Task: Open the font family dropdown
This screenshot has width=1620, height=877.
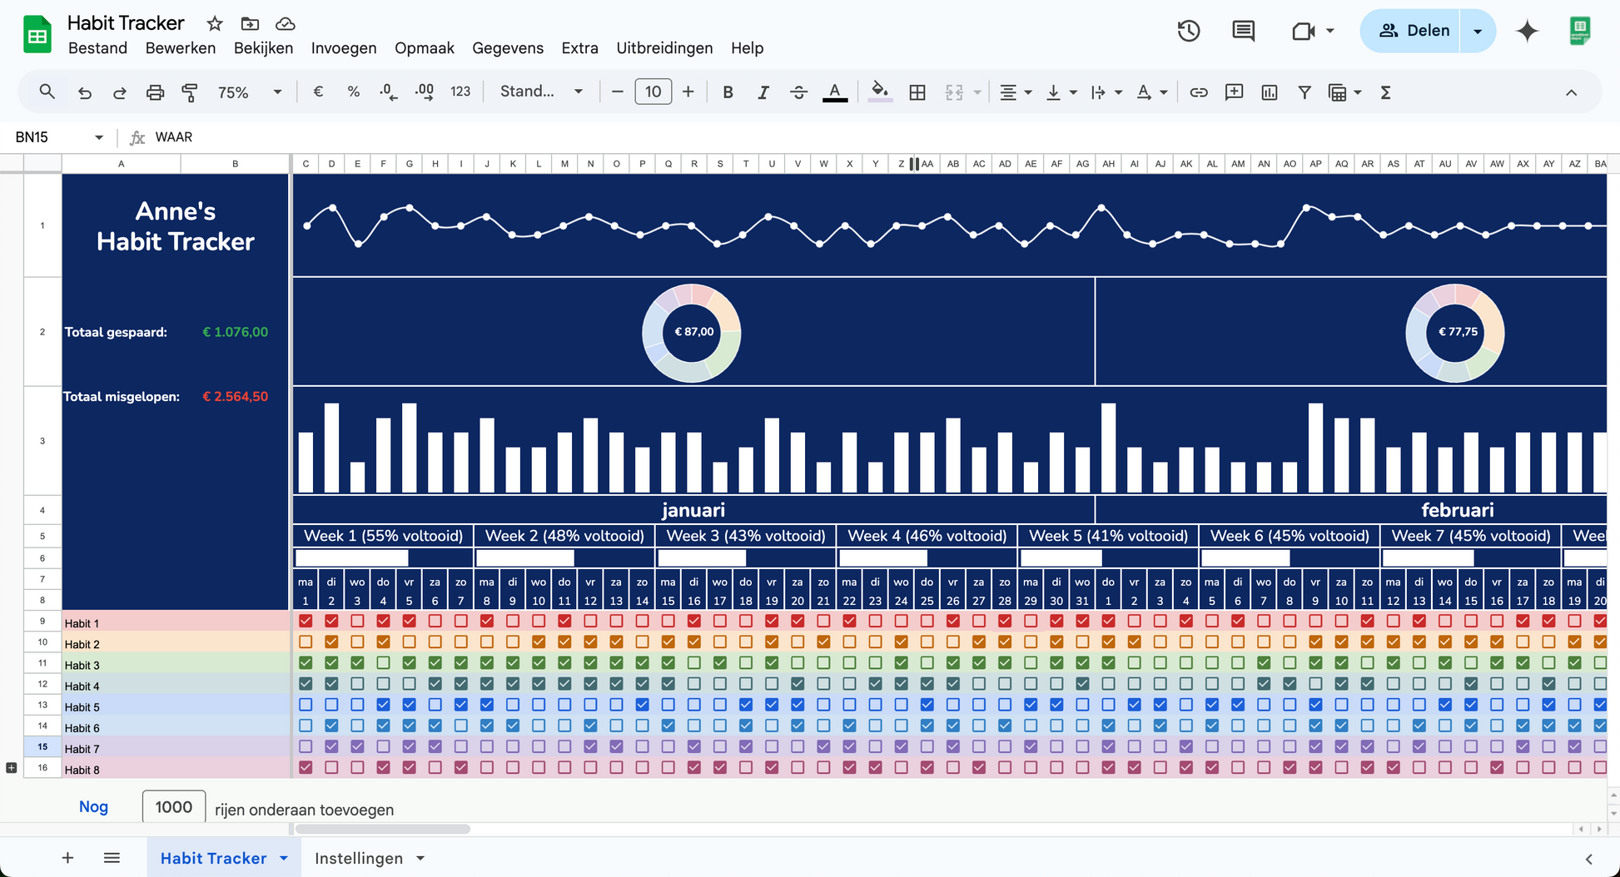Action: tap(541, 92)
